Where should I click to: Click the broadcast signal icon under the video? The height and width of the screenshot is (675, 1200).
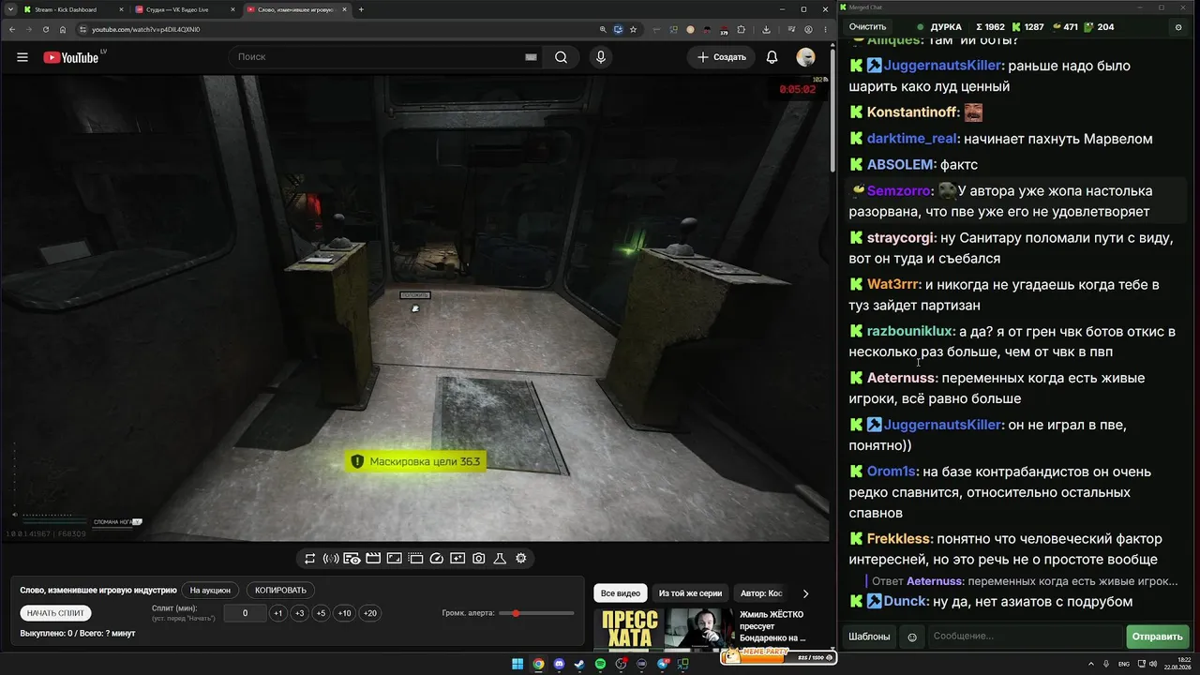click(x=331, y=559)
